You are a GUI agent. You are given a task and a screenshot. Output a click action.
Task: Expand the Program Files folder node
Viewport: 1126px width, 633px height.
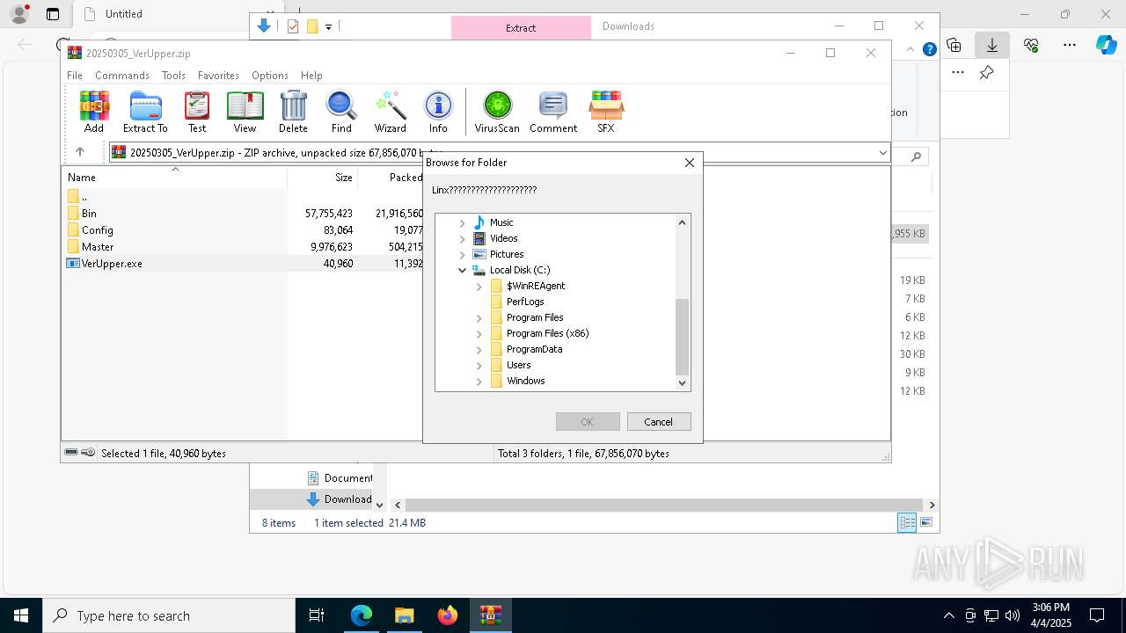pos(479,317)
